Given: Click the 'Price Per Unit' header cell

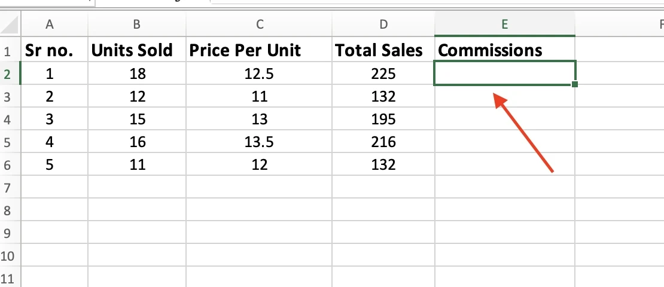Looking at the screenshot, I should [x=259, y=50].
